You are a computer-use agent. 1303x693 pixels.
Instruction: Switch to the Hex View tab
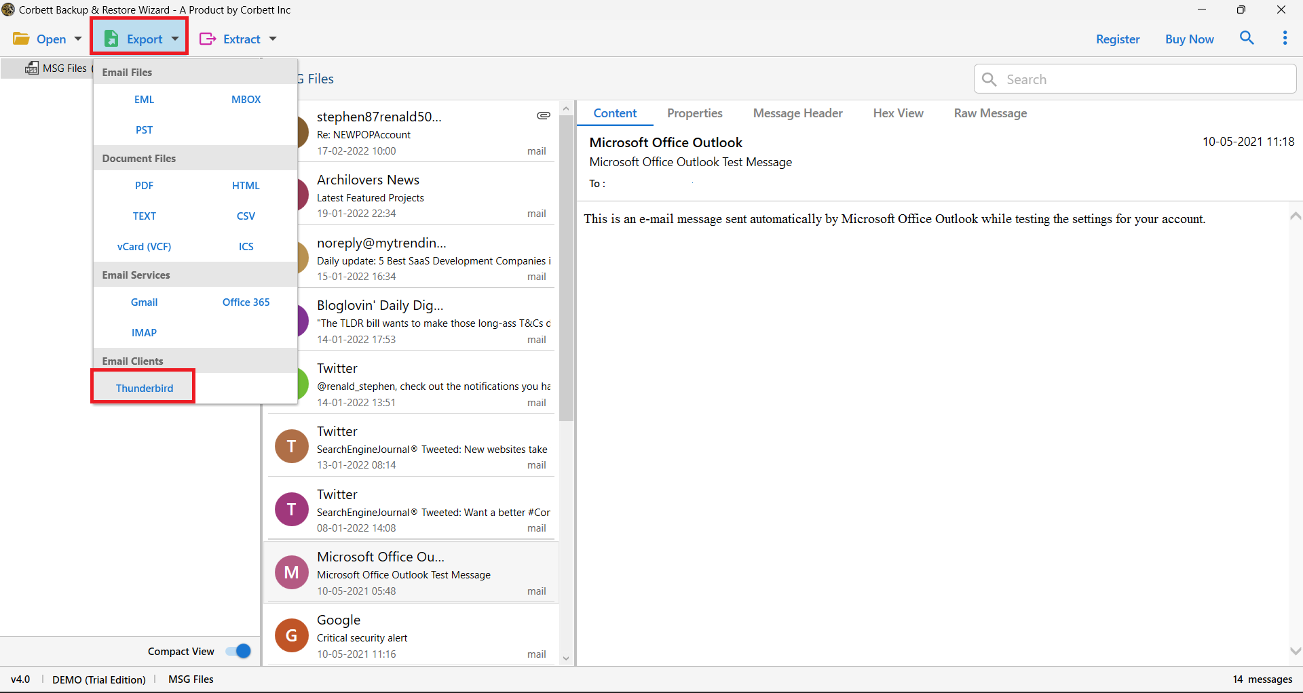click(898, 113)
